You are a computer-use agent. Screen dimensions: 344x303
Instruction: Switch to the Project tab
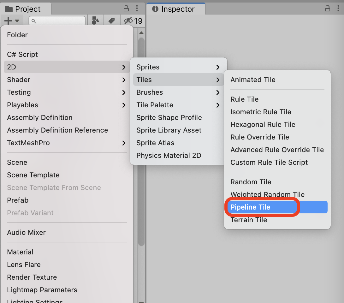coord(26,9)
